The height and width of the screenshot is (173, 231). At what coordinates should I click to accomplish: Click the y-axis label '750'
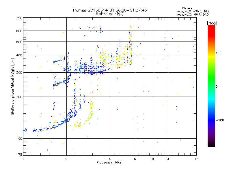click(x=19, y=18)
